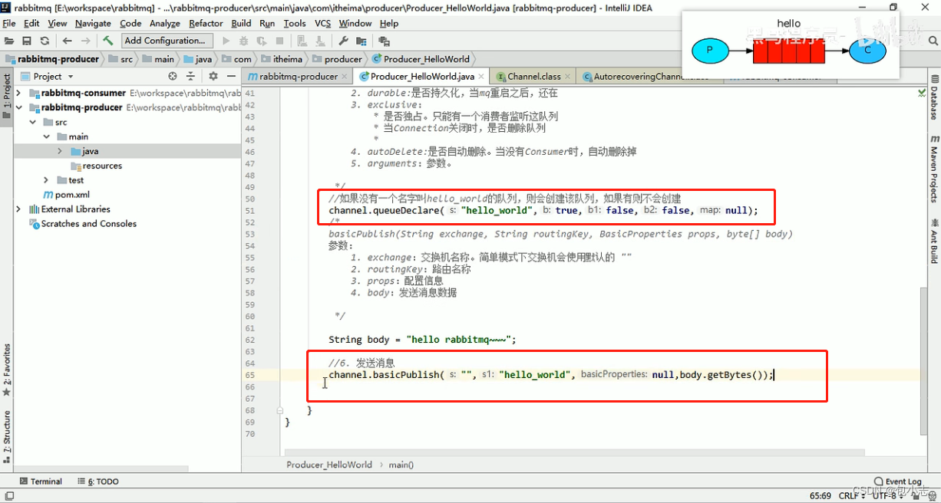Navigate back using the left arrow icon

(68, 41)
